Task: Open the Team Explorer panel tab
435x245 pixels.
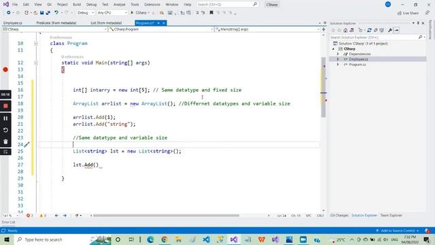Action: pyautogui.click(x=391, y=216)
